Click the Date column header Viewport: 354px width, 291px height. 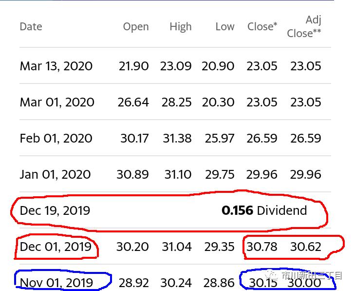coord(31,26)
